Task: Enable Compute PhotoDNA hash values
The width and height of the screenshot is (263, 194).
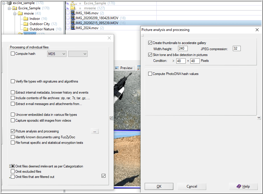Action: pos(150,74)
